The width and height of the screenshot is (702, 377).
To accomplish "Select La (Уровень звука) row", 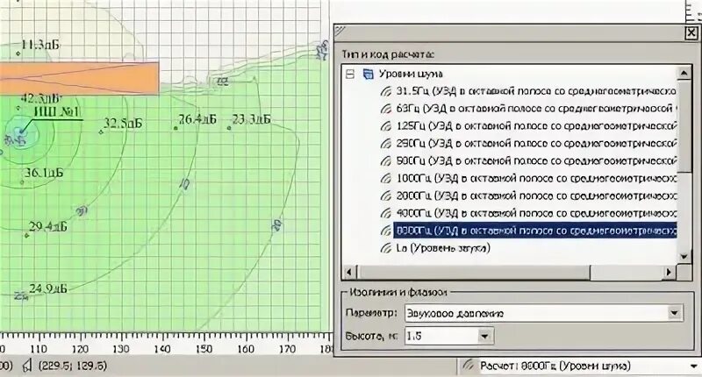I will click(x=443, y=248).
